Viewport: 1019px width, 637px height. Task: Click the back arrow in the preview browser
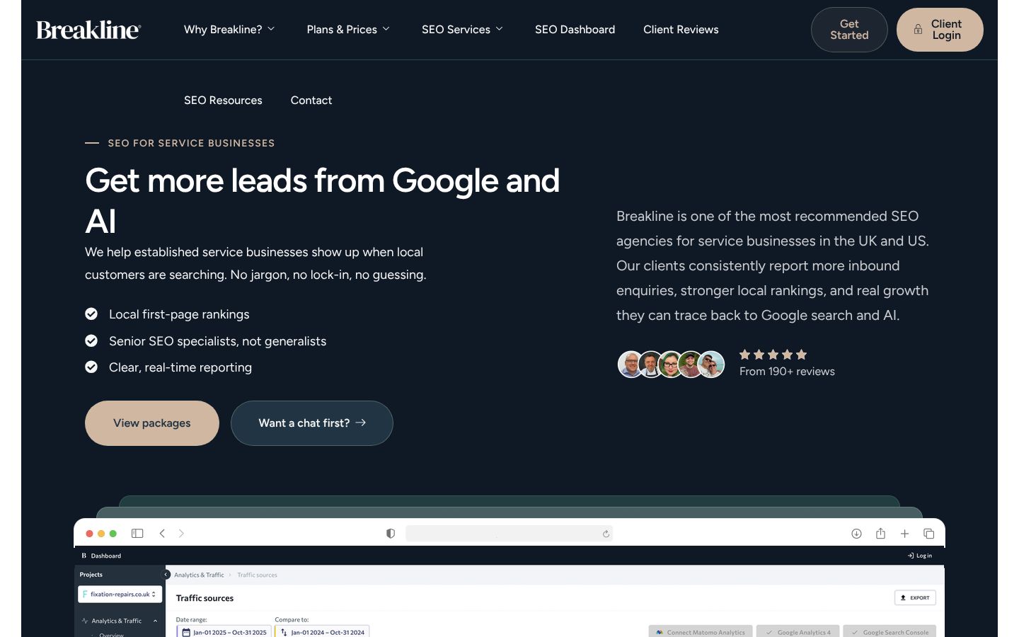162,534
